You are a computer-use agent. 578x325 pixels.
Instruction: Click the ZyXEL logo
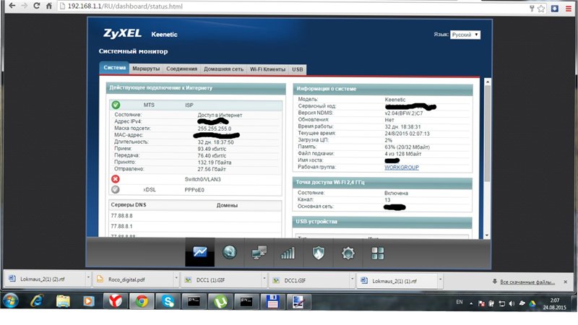click(122, 33)
